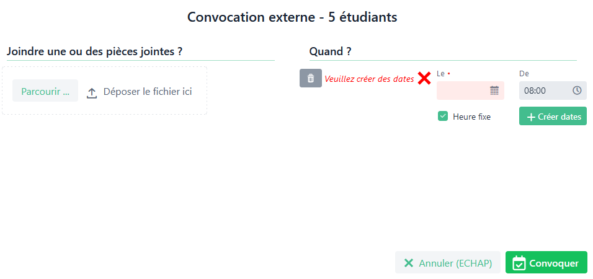The width and height of the screenshot is (593, 279).
Task: Click the Heure fixe label
Action: click(471, 117)
